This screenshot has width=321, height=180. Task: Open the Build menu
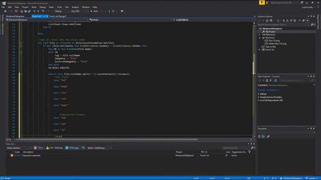[x=34, y=7]
